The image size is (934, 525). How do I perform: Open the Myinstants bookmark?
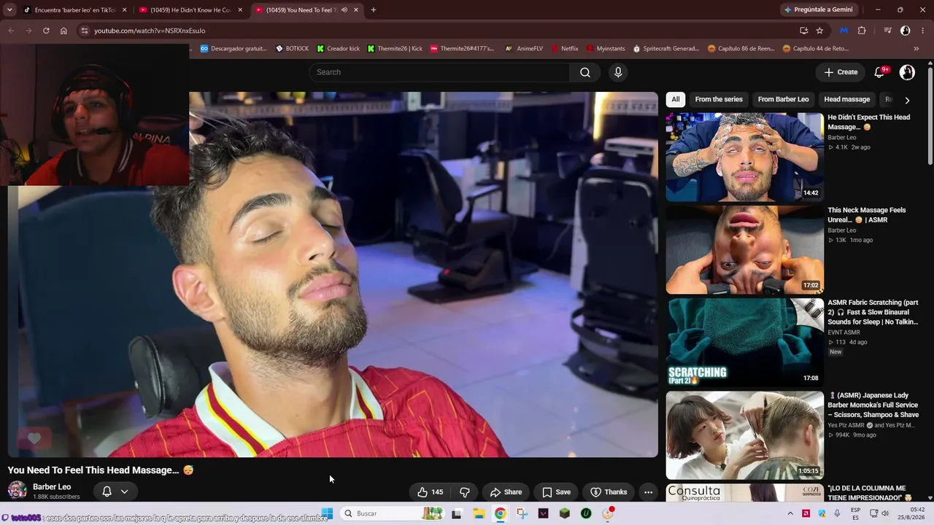(x=605, y=49)
